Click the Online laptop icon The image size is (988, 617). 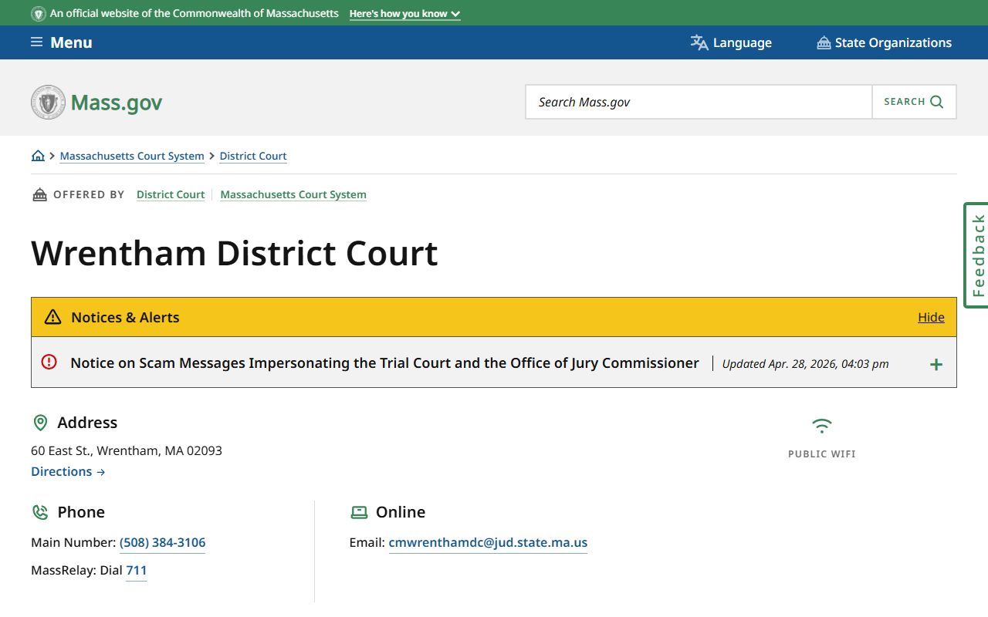[x=359, y=512]
